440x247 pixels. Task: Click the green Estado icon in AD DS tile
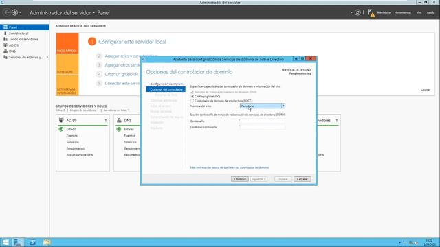61,129
